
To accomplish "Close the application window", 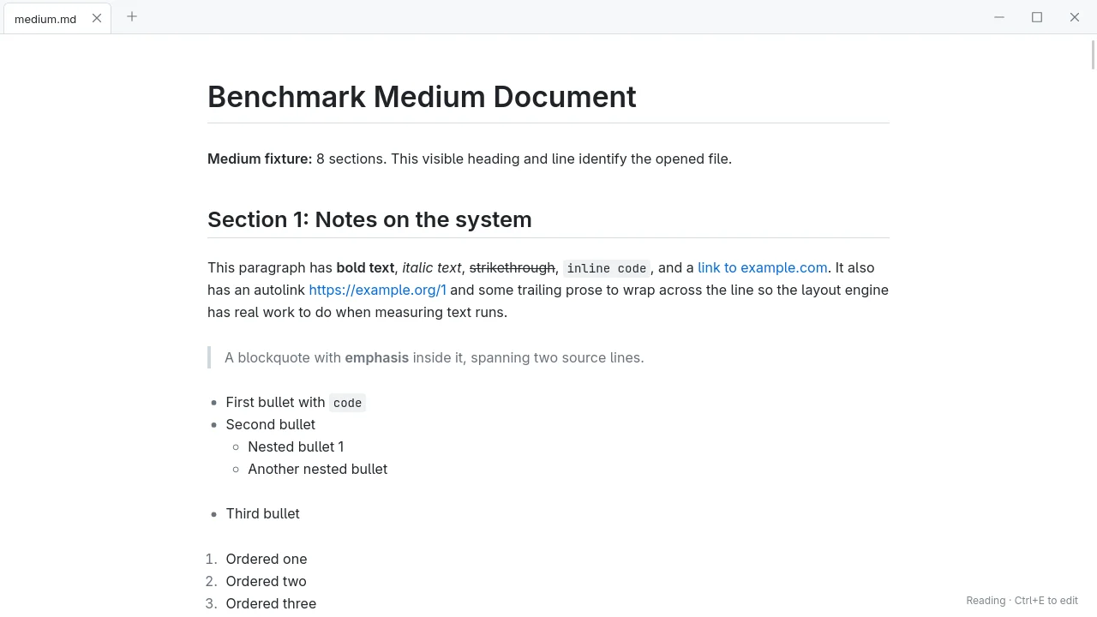I will pos(1075,17).
